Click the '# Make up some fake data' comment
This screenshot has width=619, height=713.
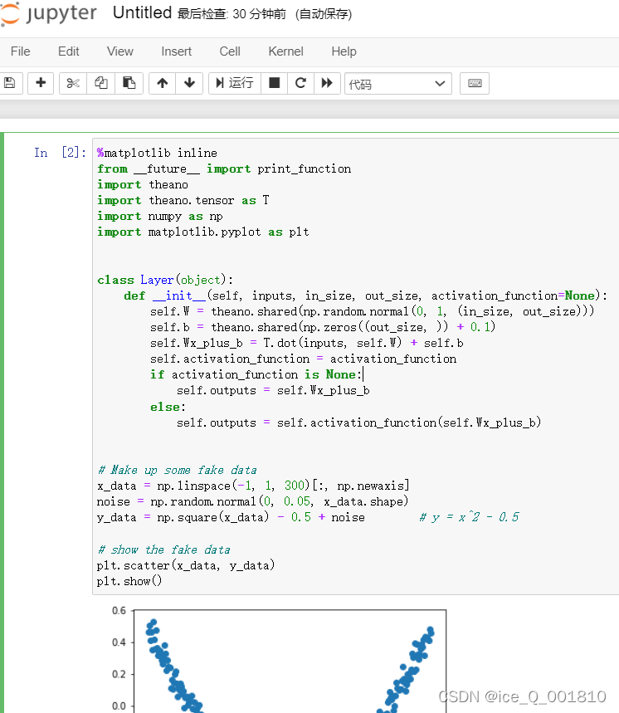[x=178, y=470]
